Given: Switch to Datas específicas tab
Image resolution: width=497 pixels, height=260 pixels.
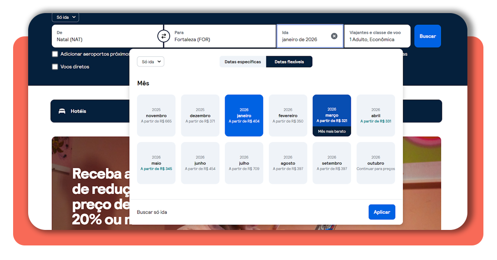Looking at the screenshot, I should point(243,62).
